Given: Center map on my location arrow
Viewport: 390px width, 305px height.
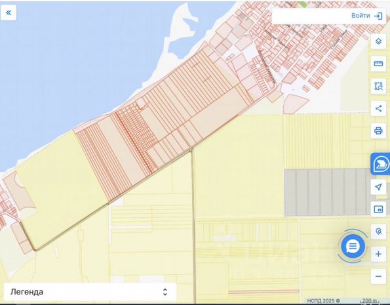Looking at the screenshot, I should click(378, 187).
